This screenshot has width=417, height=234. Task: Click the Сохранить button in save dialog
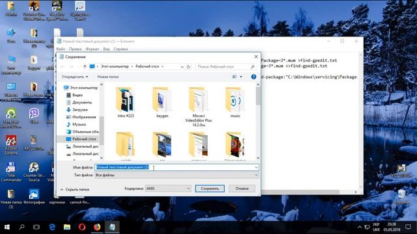point(210,188)
